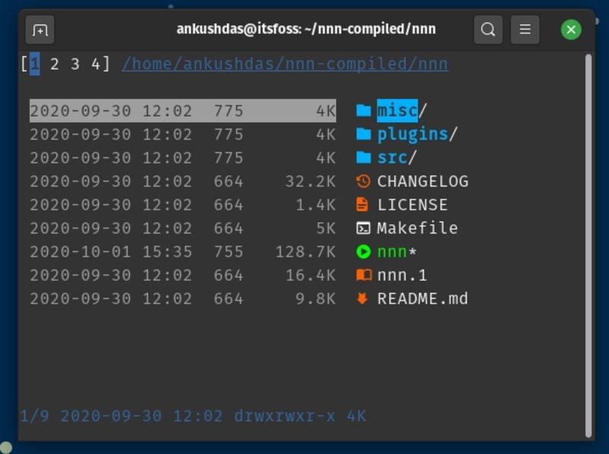The height and width of the screenshot is (454, 609).
Task: Click the Makefile terminal icon
Action: point(364,228)
